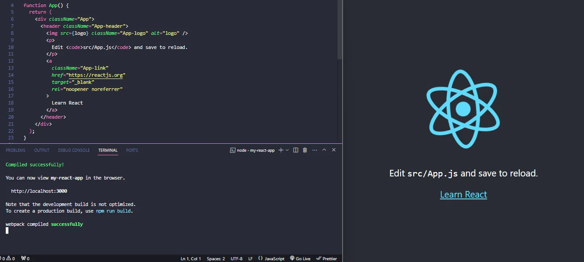Click "Compiled successfully!" in terminal output
This screenshot has height=262, width=584.
tap(35, 165)
